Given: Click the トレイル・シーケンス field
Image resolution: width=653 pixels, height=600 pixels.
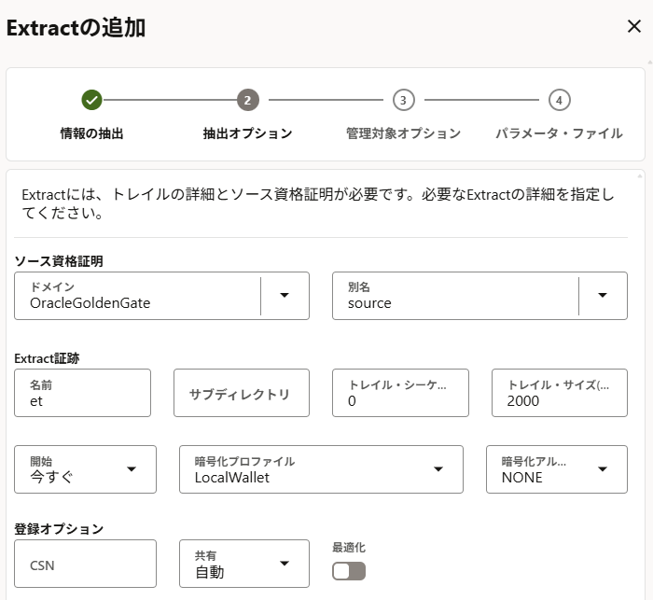Looking at the screenshot, I should pyautogui.click(x=400, y=393).
